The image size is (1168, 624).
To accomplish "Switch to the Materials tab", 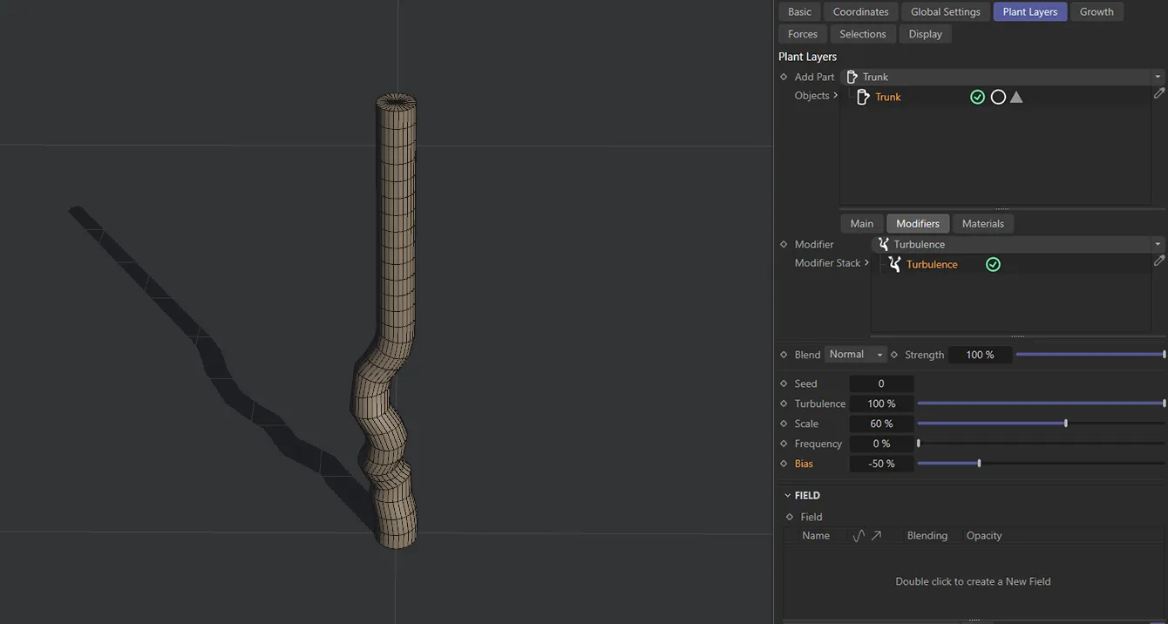I will tap(983, 223).
